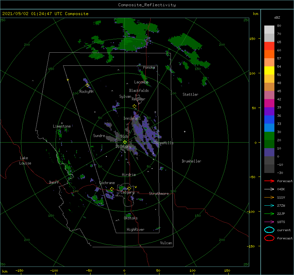Click the Ponoka city label
The height and width of the screenshot is (275, 294).
coord(149,67)
